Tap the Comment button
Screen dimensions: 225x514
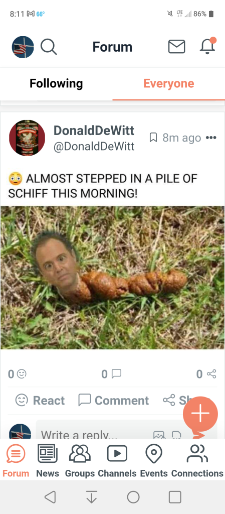113,400
